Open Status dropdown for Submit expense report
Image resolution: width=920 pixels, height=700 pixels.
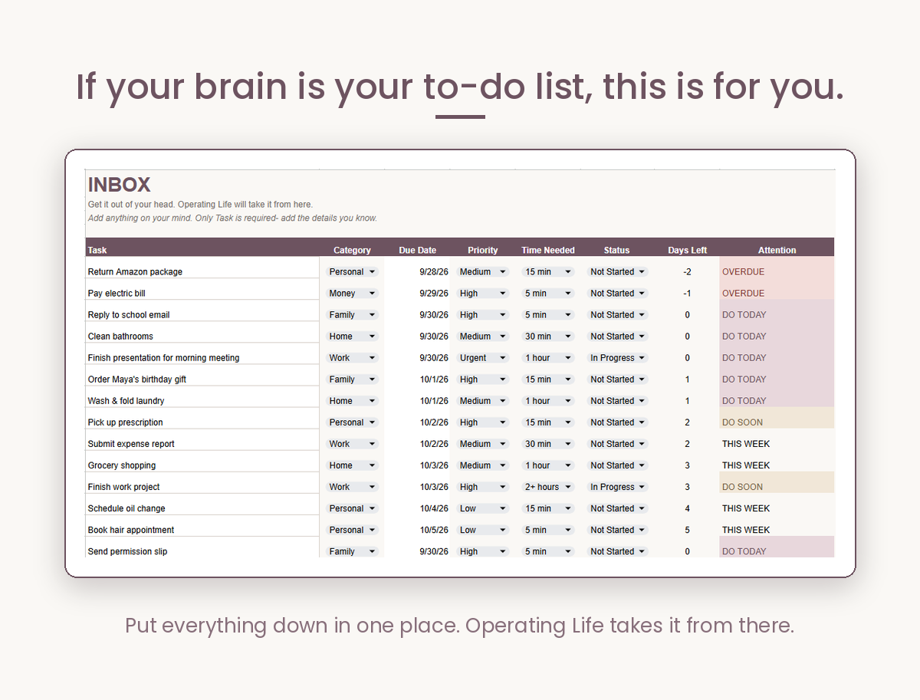point(617,443)
